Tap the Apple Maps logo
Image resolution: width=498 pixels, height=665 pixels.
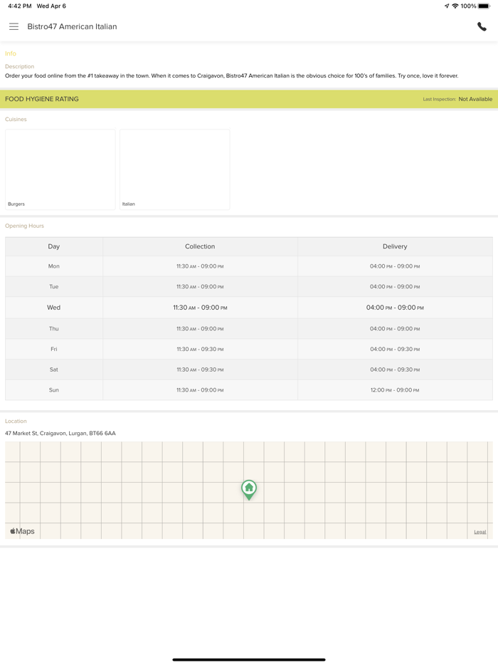click(23, 531)
